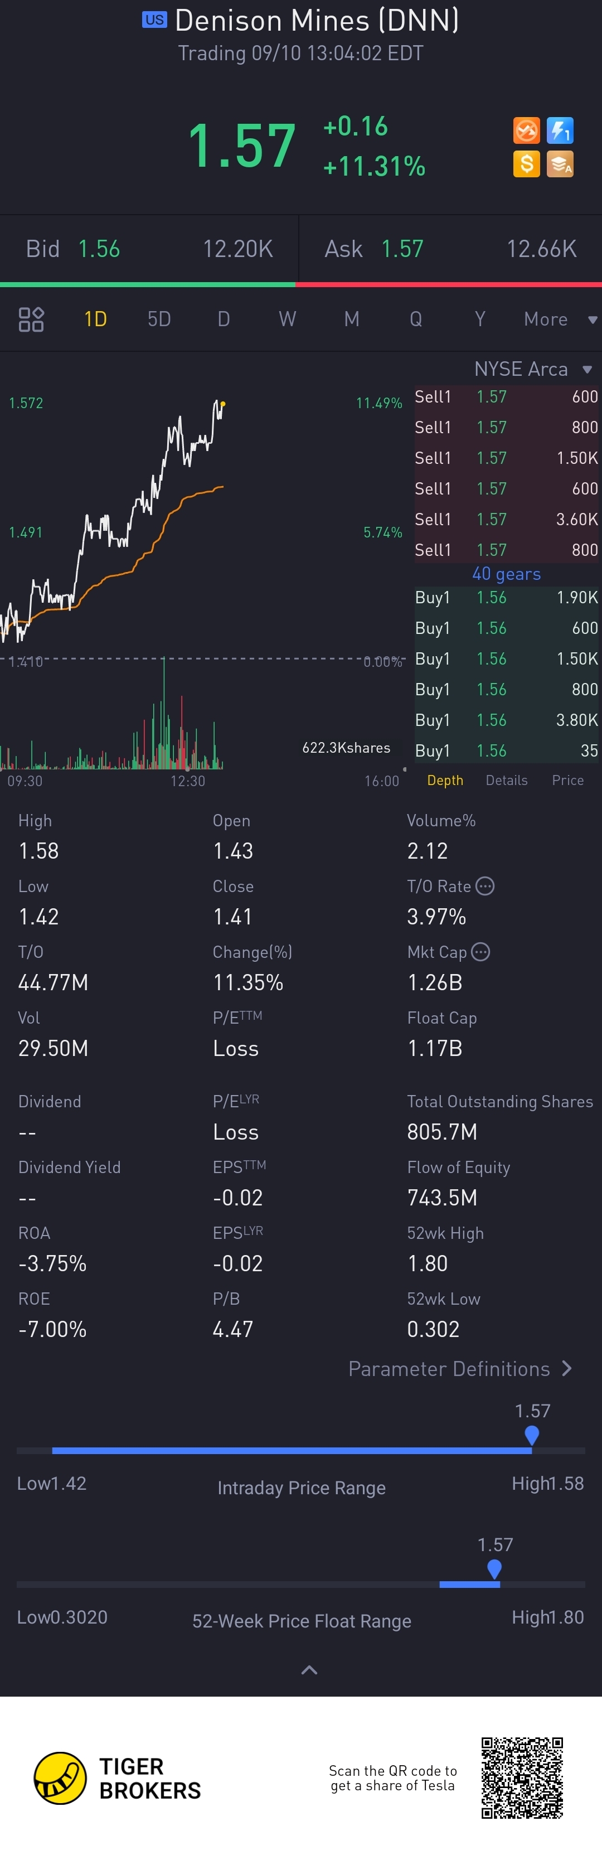This screenshot has height=1860, width=602.
Task: Tap the Vol value 29.50M
Action: click(54, 1048)
